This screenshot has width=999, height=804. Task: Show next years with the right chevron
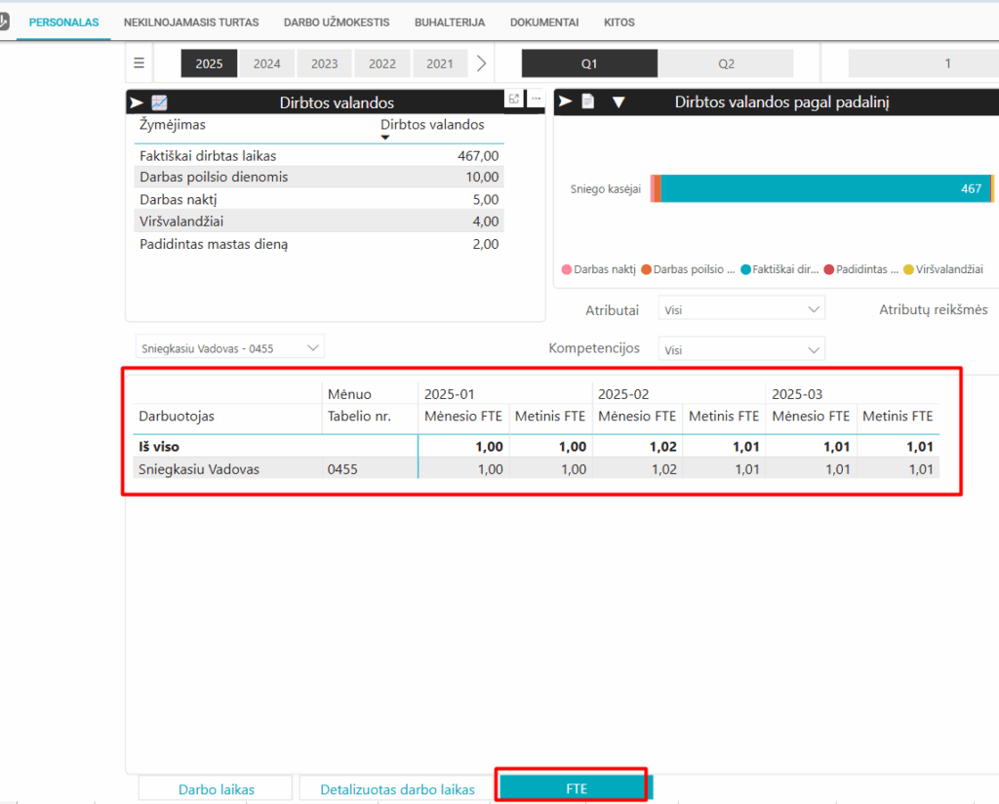point(482,63)
